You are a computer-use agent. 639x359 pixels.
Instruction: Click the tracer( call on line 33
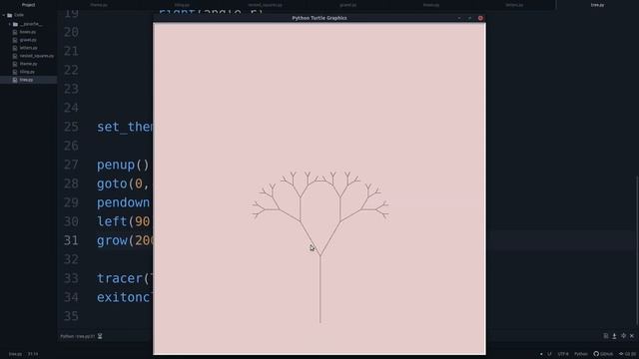pyautogui.click(x=125, y=278)
